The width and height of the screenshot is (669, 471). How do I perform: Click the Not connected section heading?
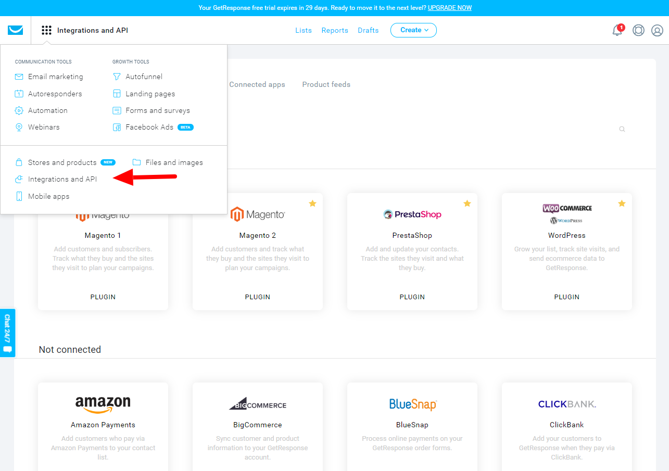70,350
